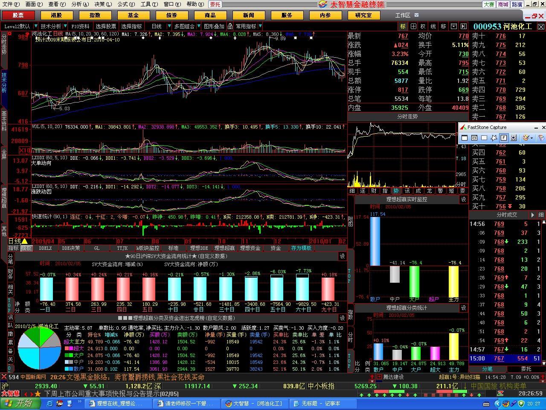Click the play-forward icon before stock code 000953
Viewport: 546px width, 410px height.
pyautogui.click(x=463, y=26)
